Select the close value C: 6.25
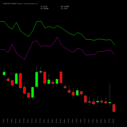This screenshot has width=127, height=127. coord(44,7)
